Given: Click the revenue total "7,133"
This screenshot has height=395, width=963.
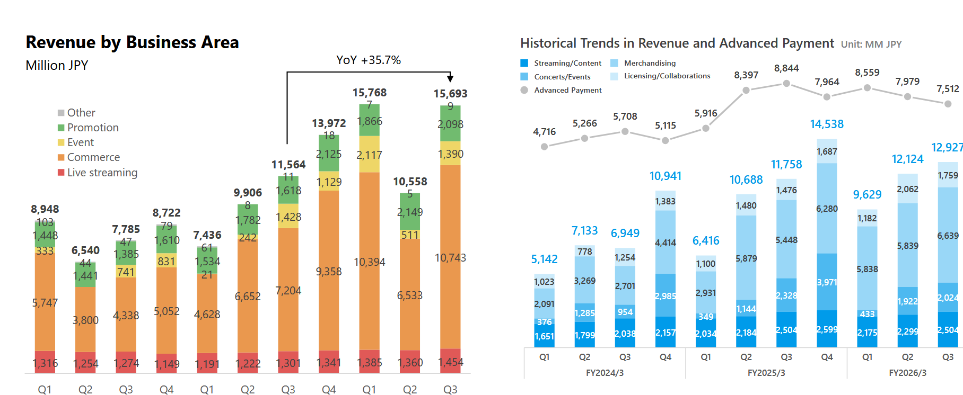Looking at the screenshot, I should [x=585, y=231].
